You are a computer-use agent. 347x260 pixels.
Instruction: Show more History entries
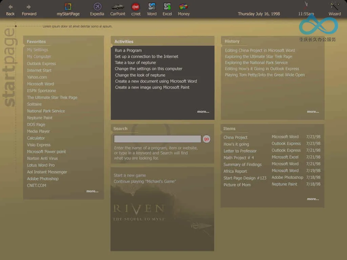[x=313, y=112]
